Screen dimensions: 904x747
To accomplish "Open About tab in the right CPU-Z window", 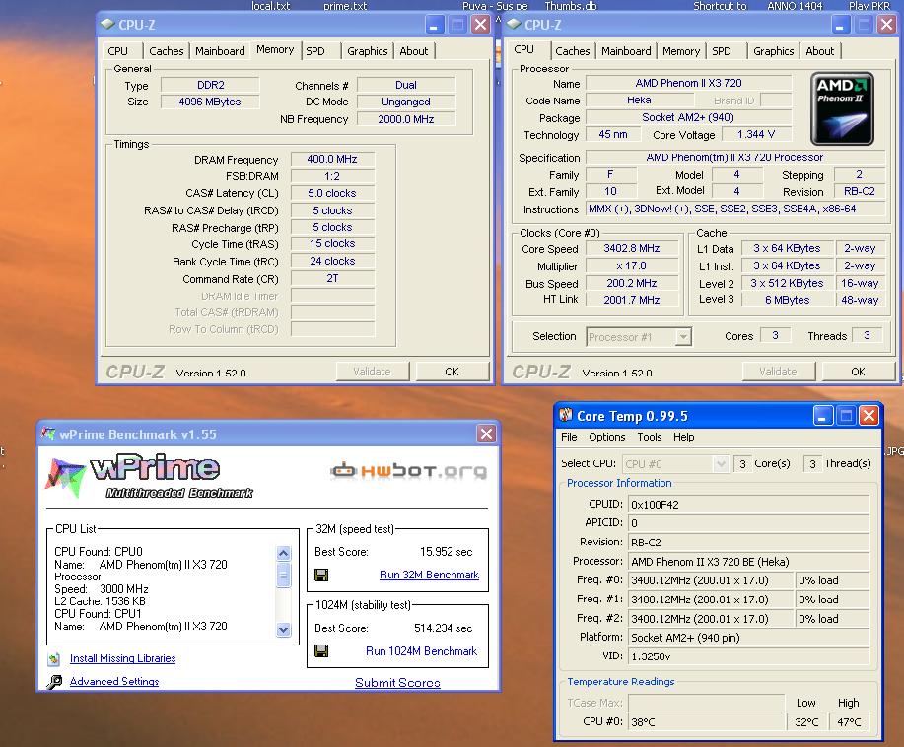I will coord(819,51).
